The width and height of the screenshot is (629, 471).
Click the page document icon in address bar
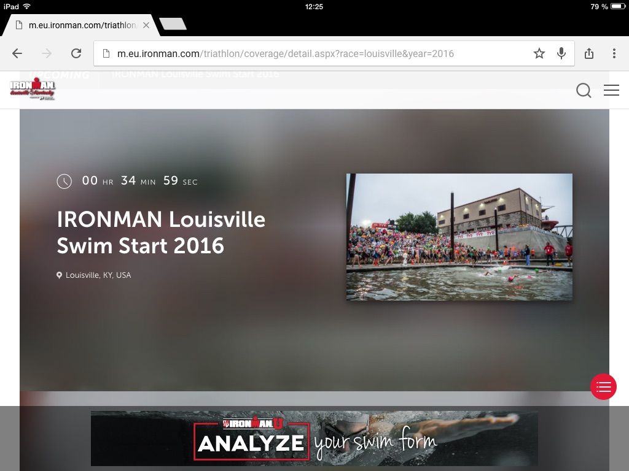point(106,53)
